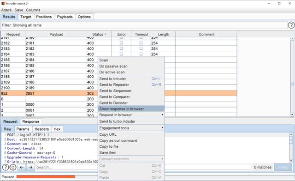Select row with payload 0000
This screenshot has width=295, height=181.
tap(119, 104)
